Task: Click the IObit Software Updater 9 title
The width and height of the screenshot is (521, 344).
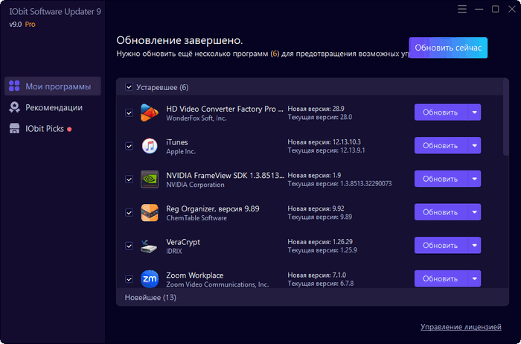Action: point(55,12)
